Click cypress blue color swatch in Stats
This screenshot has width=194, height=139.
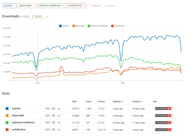click(x=7, y=108)
